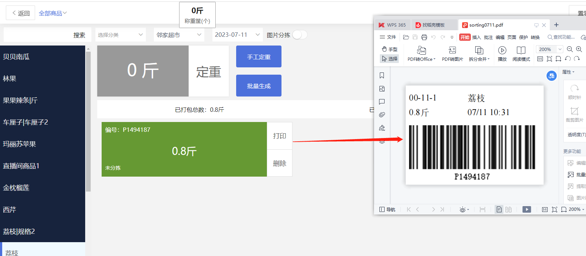Screen dimensions: 586x256
Task: Click the 打印 button for package P1494187
Action: pos(280,136)
